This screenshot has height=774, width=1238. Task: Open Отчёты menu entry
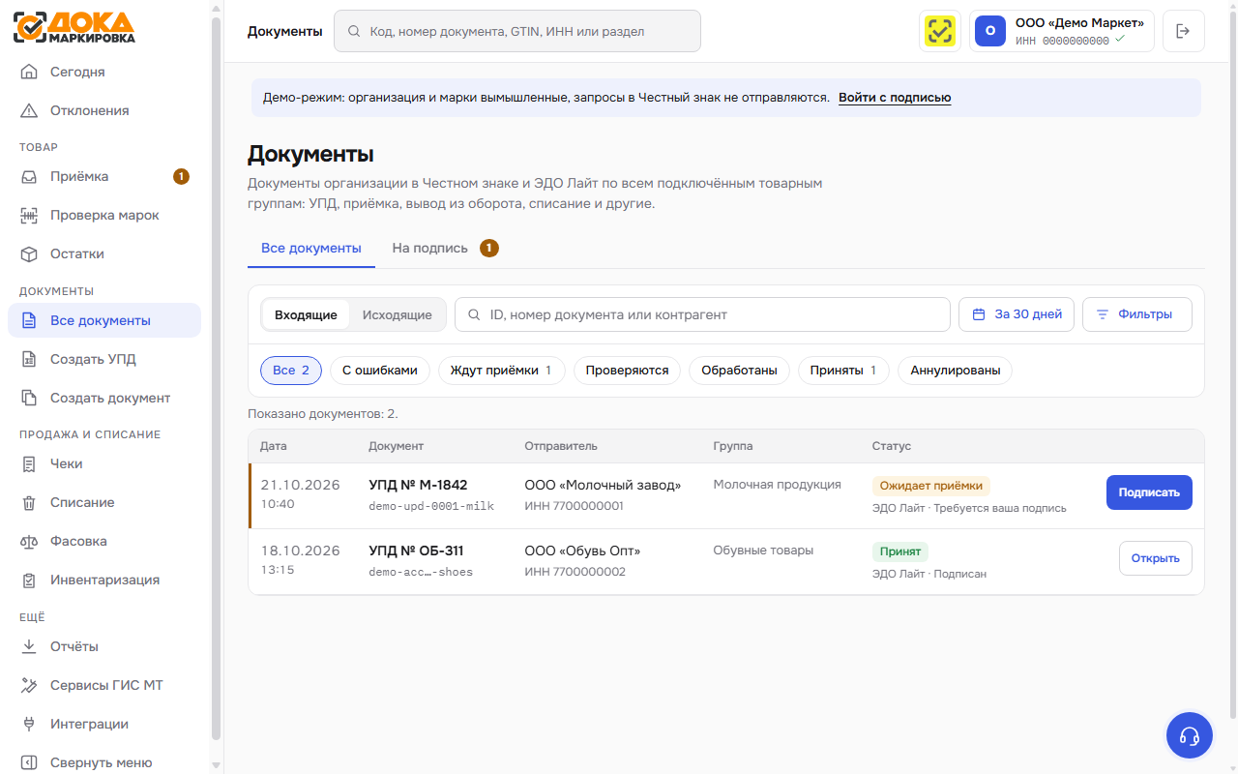click(x=104, y=646)
